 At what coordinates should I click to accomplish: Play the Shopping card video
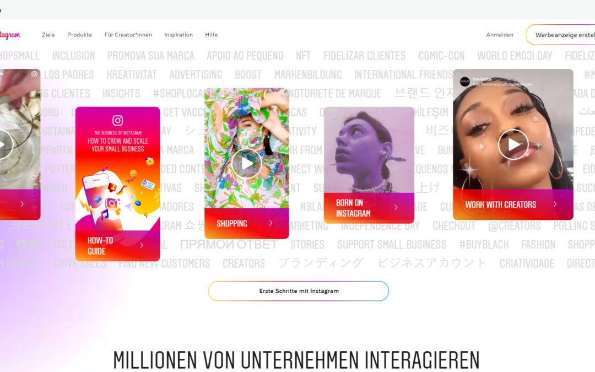(247, 164)
